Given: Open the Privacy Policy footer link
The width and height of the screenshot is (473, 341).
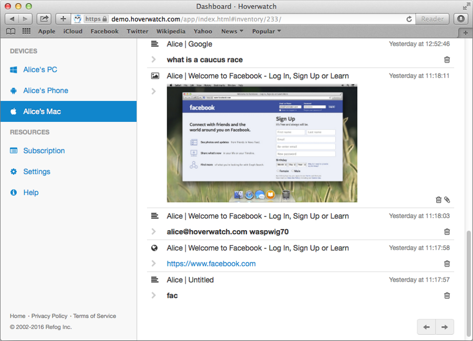Looking at the screenshot, I should tap(49, 316).
